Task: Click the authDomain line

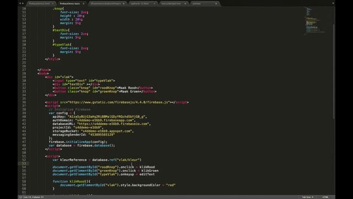Action: pyautogui.click(x=94, y=121)
